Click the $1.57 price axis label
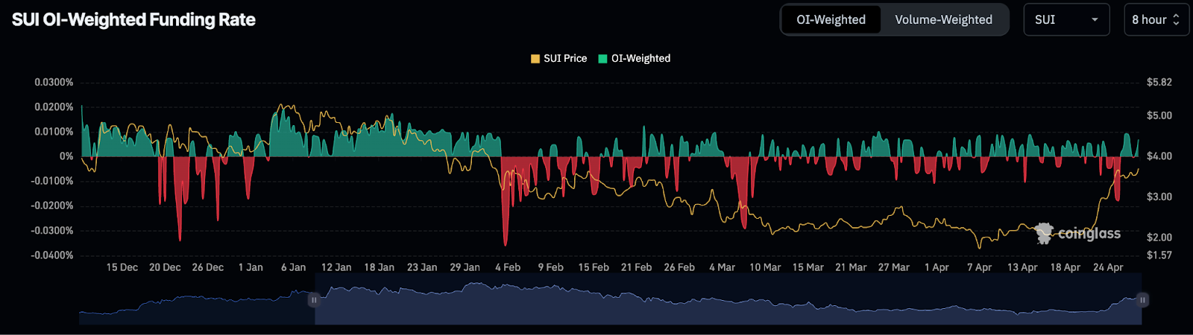 (1159, 255)
